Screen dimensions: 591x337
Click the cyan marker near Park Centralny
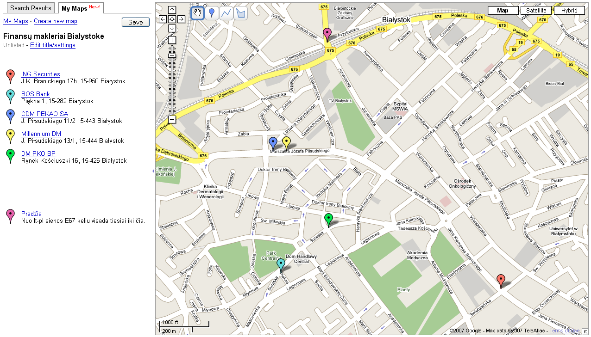click(x=281, y=266)
